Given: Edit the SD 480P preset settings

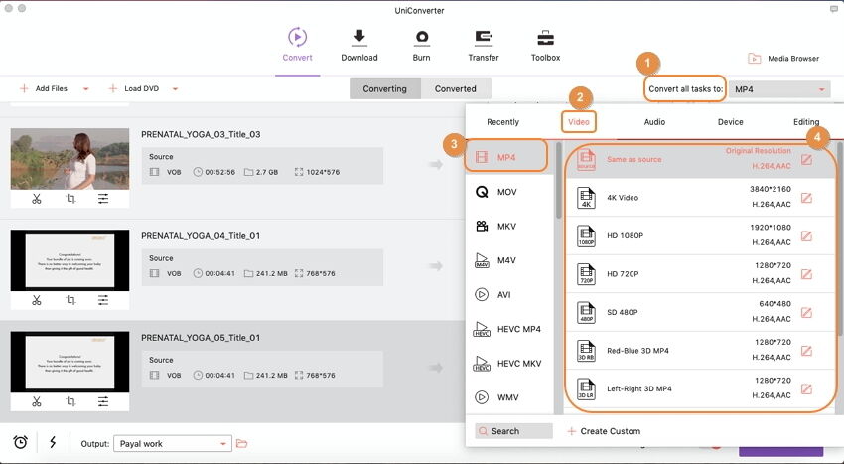Looking at the screenshot, I should click(806, 313).
